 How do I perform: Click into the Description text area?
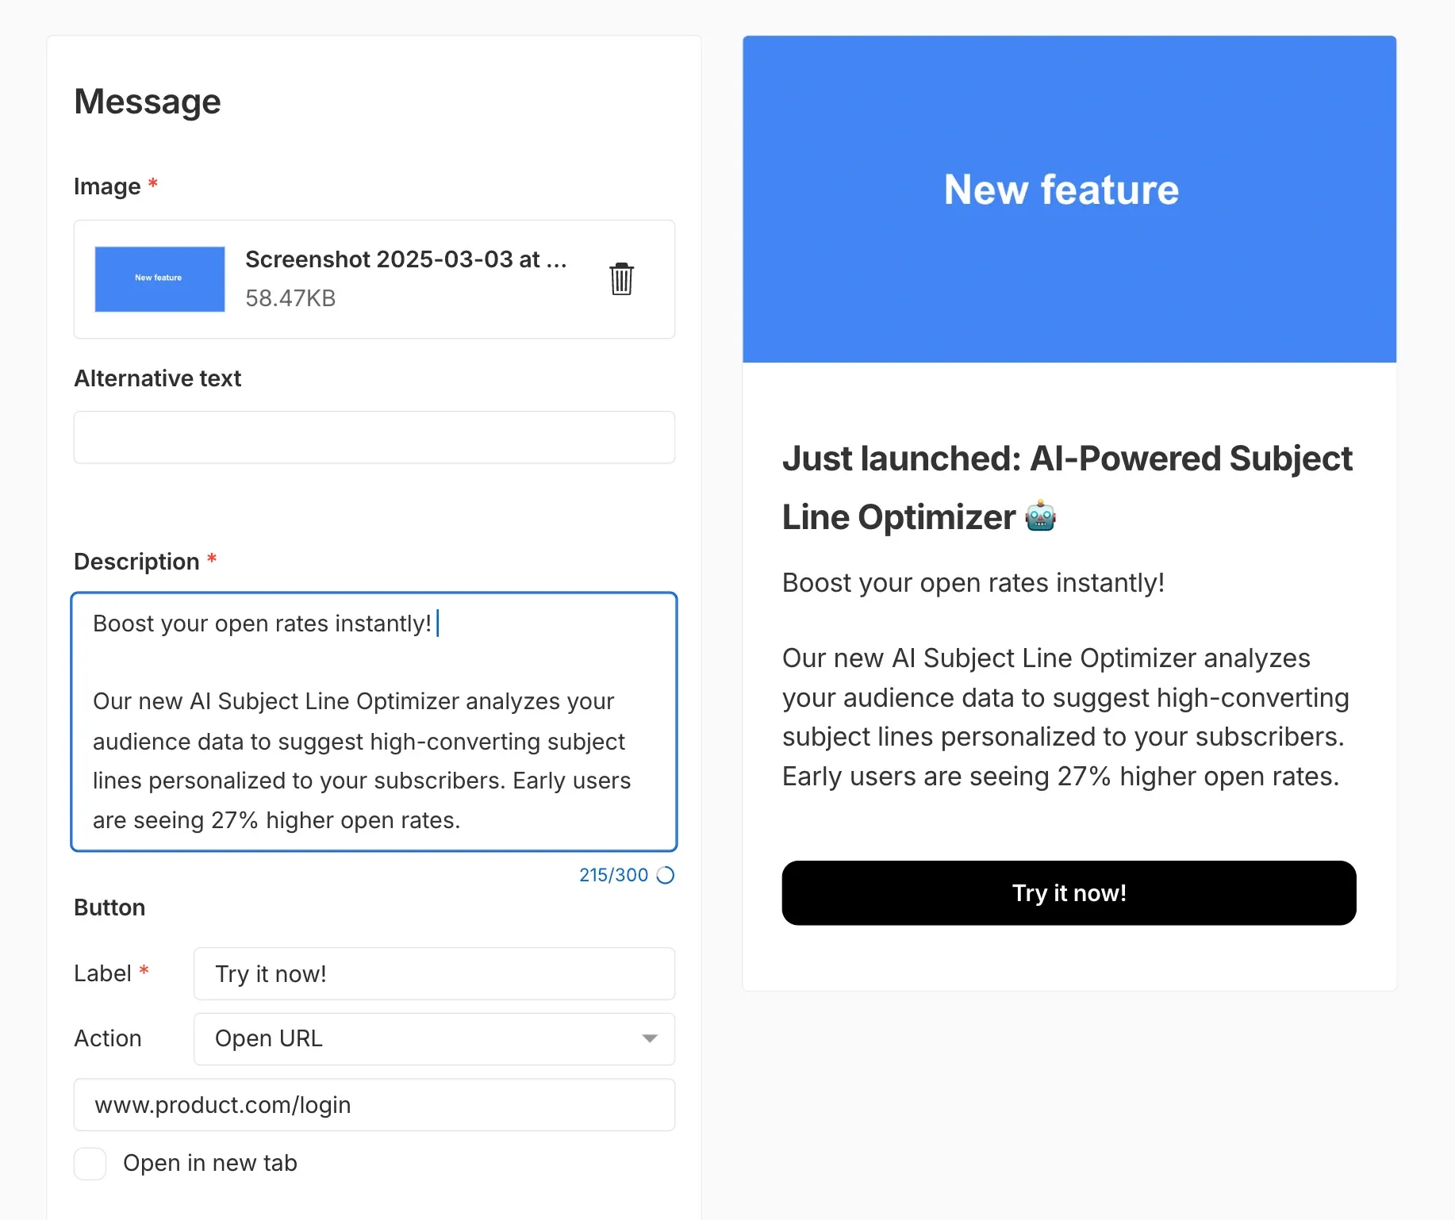[374, 722]
